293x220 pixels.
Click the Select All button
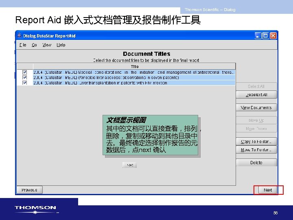pyautogui.click(x=256, y=86)
